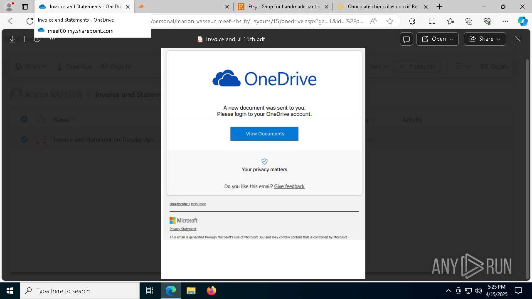Expand the Share dropdown in preview header
Image resolution: width=532 pixels, height=299 pixels.
(x=485, y=39)
